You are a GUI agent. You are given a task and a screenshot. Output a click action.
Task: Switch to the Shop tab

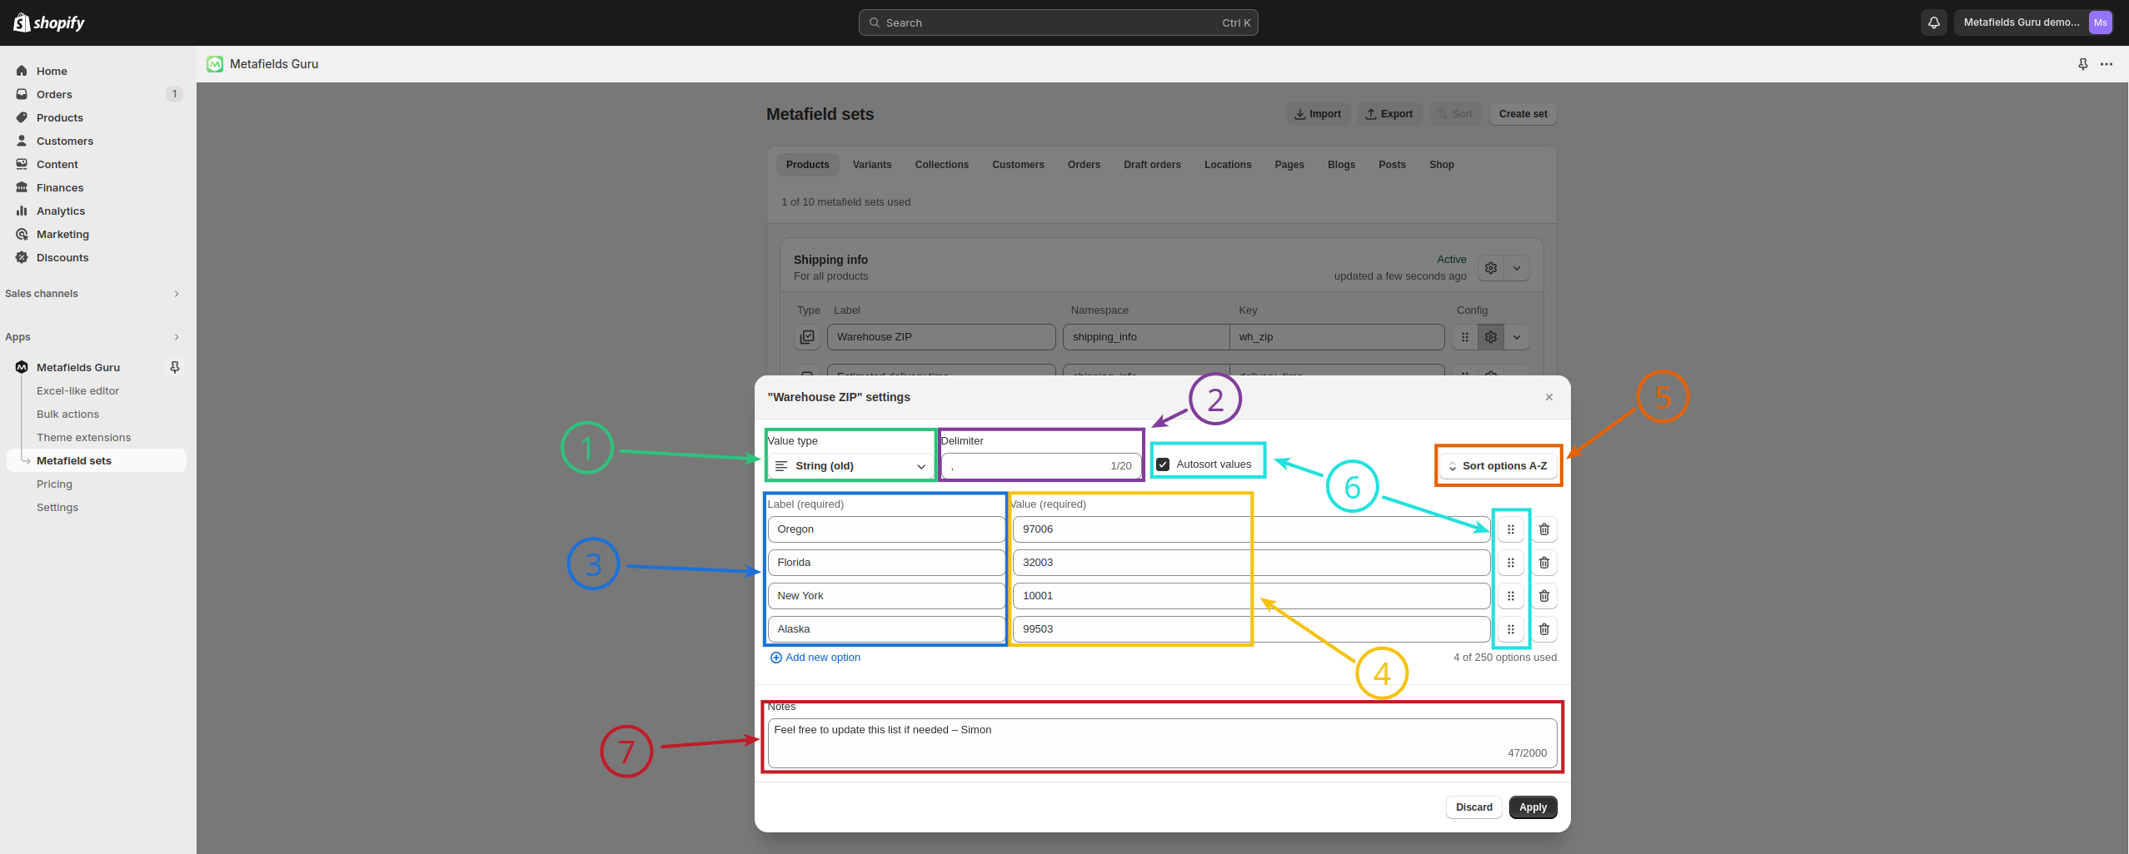click(x=1442, y=165)
